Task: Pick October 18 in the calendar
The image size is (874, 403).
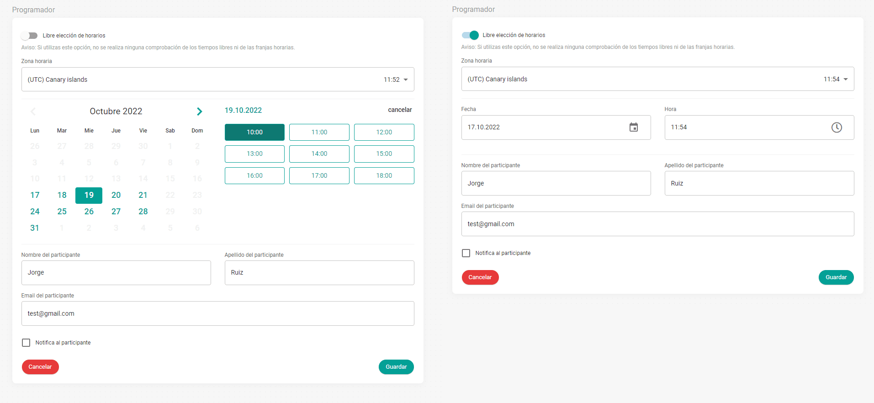Action: pyautogui.click(x=62, y=195)
